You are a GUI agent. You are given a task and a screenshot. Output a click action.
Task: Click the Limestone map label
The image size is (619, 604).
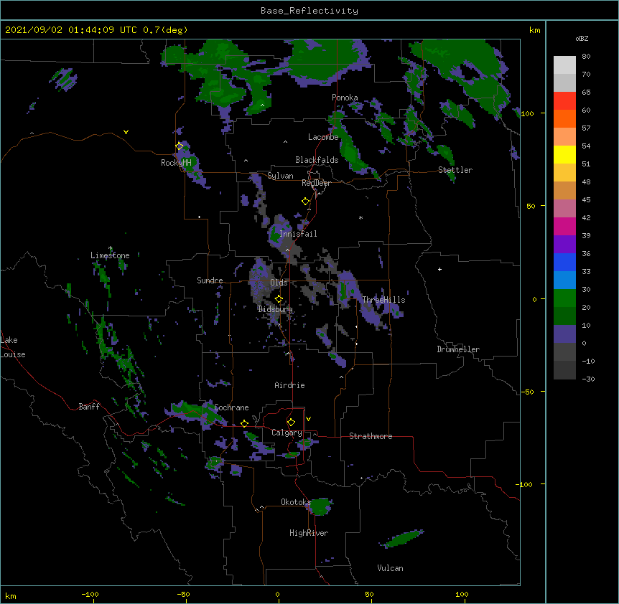(110, 255)
